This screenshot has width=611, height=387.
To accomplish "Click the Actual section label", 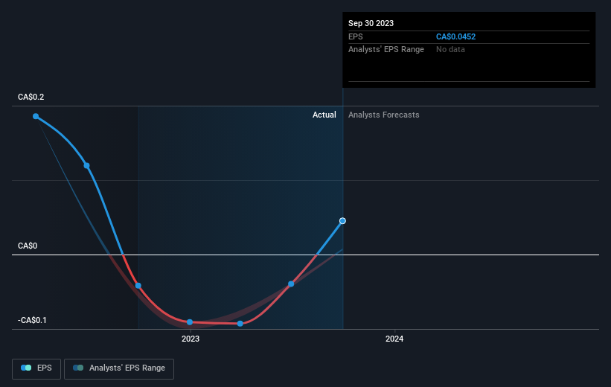I will pyautogui.click(x=324, y=115).
